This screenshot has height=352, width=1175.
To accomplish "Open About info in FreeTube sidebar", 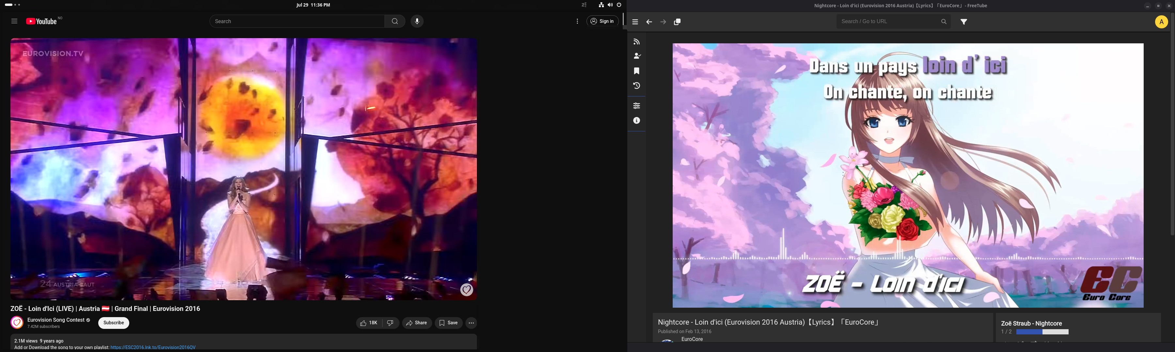I will 637,121.
